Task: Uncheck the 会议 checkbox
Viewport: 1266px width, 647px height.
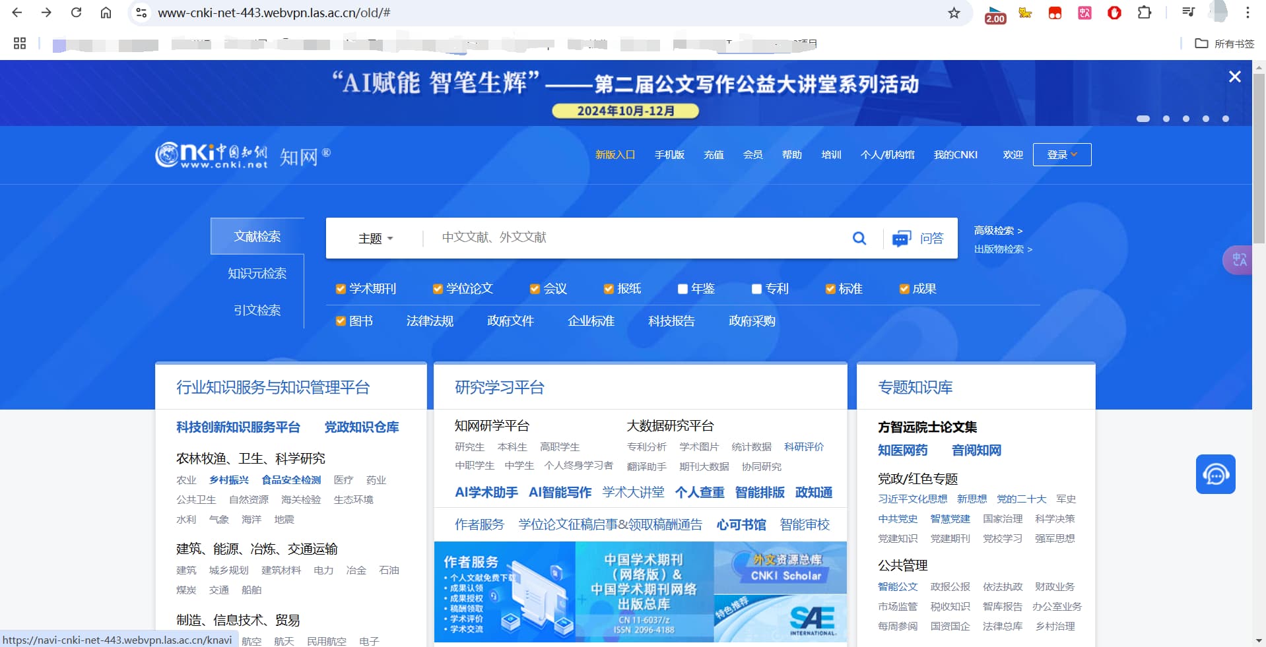Action: tap(535, 289)
